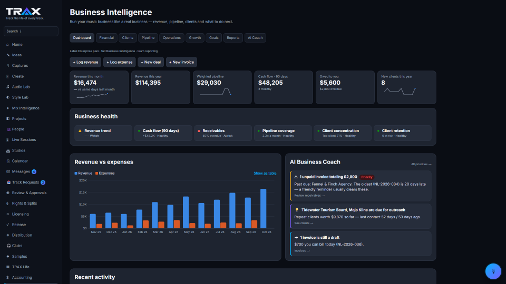Create a New invoice
This screenshot has height=284, width=506.
pyautogui.click(x=181, y=62)
